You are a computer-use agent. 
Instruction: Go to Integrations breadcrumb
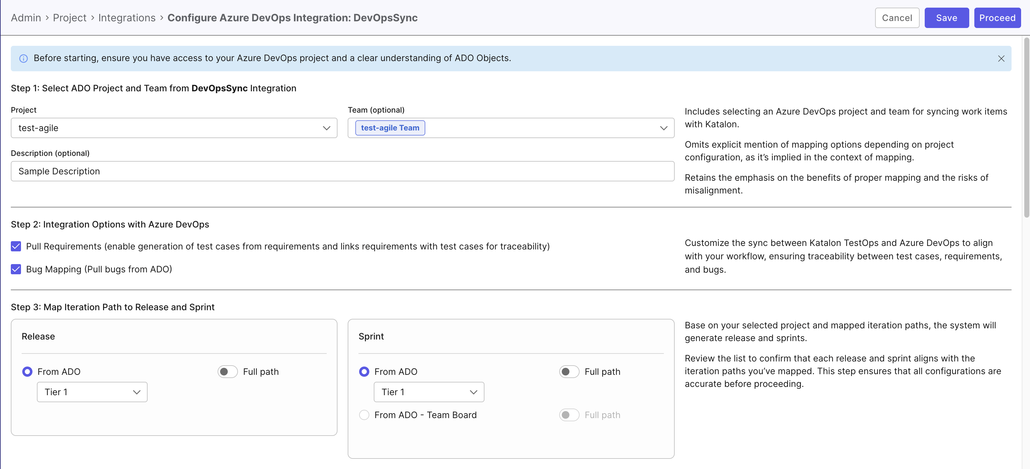(x=127, y=17)
